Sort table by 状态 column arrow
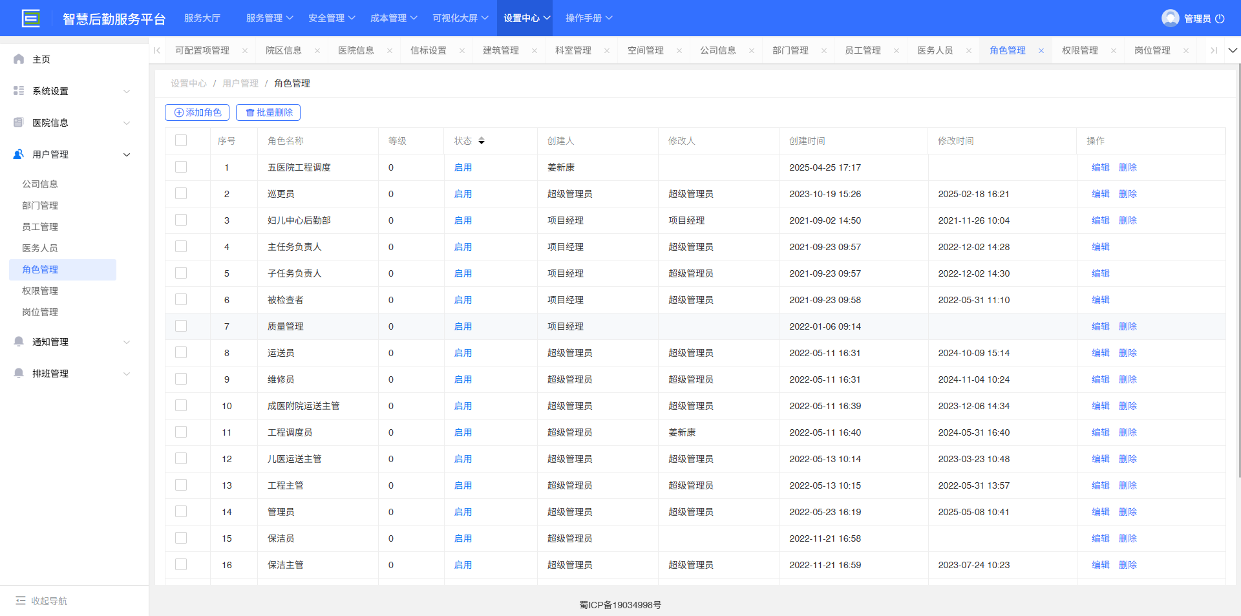This screenshot has height=616, width=1241. tap(482, 141)
